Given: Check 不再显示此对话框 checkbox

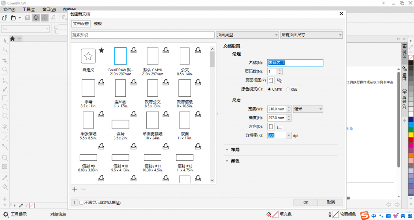Looking at the screenshot, I should 81,203.
